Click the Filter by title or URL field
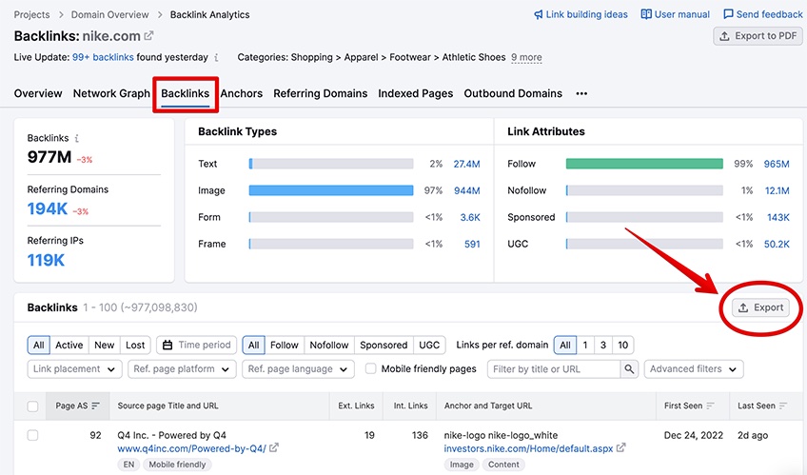 (x=553, y=369)
